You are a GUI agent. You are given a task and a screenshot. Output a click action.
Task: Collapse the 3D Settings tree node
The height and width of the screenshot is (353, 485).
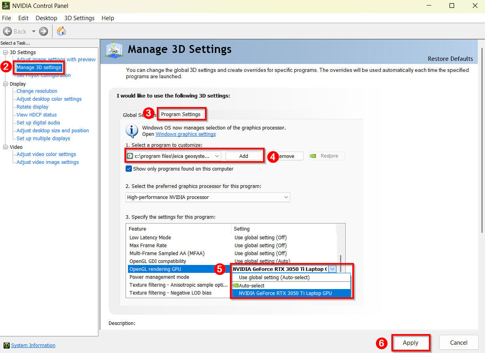[5, 52]
